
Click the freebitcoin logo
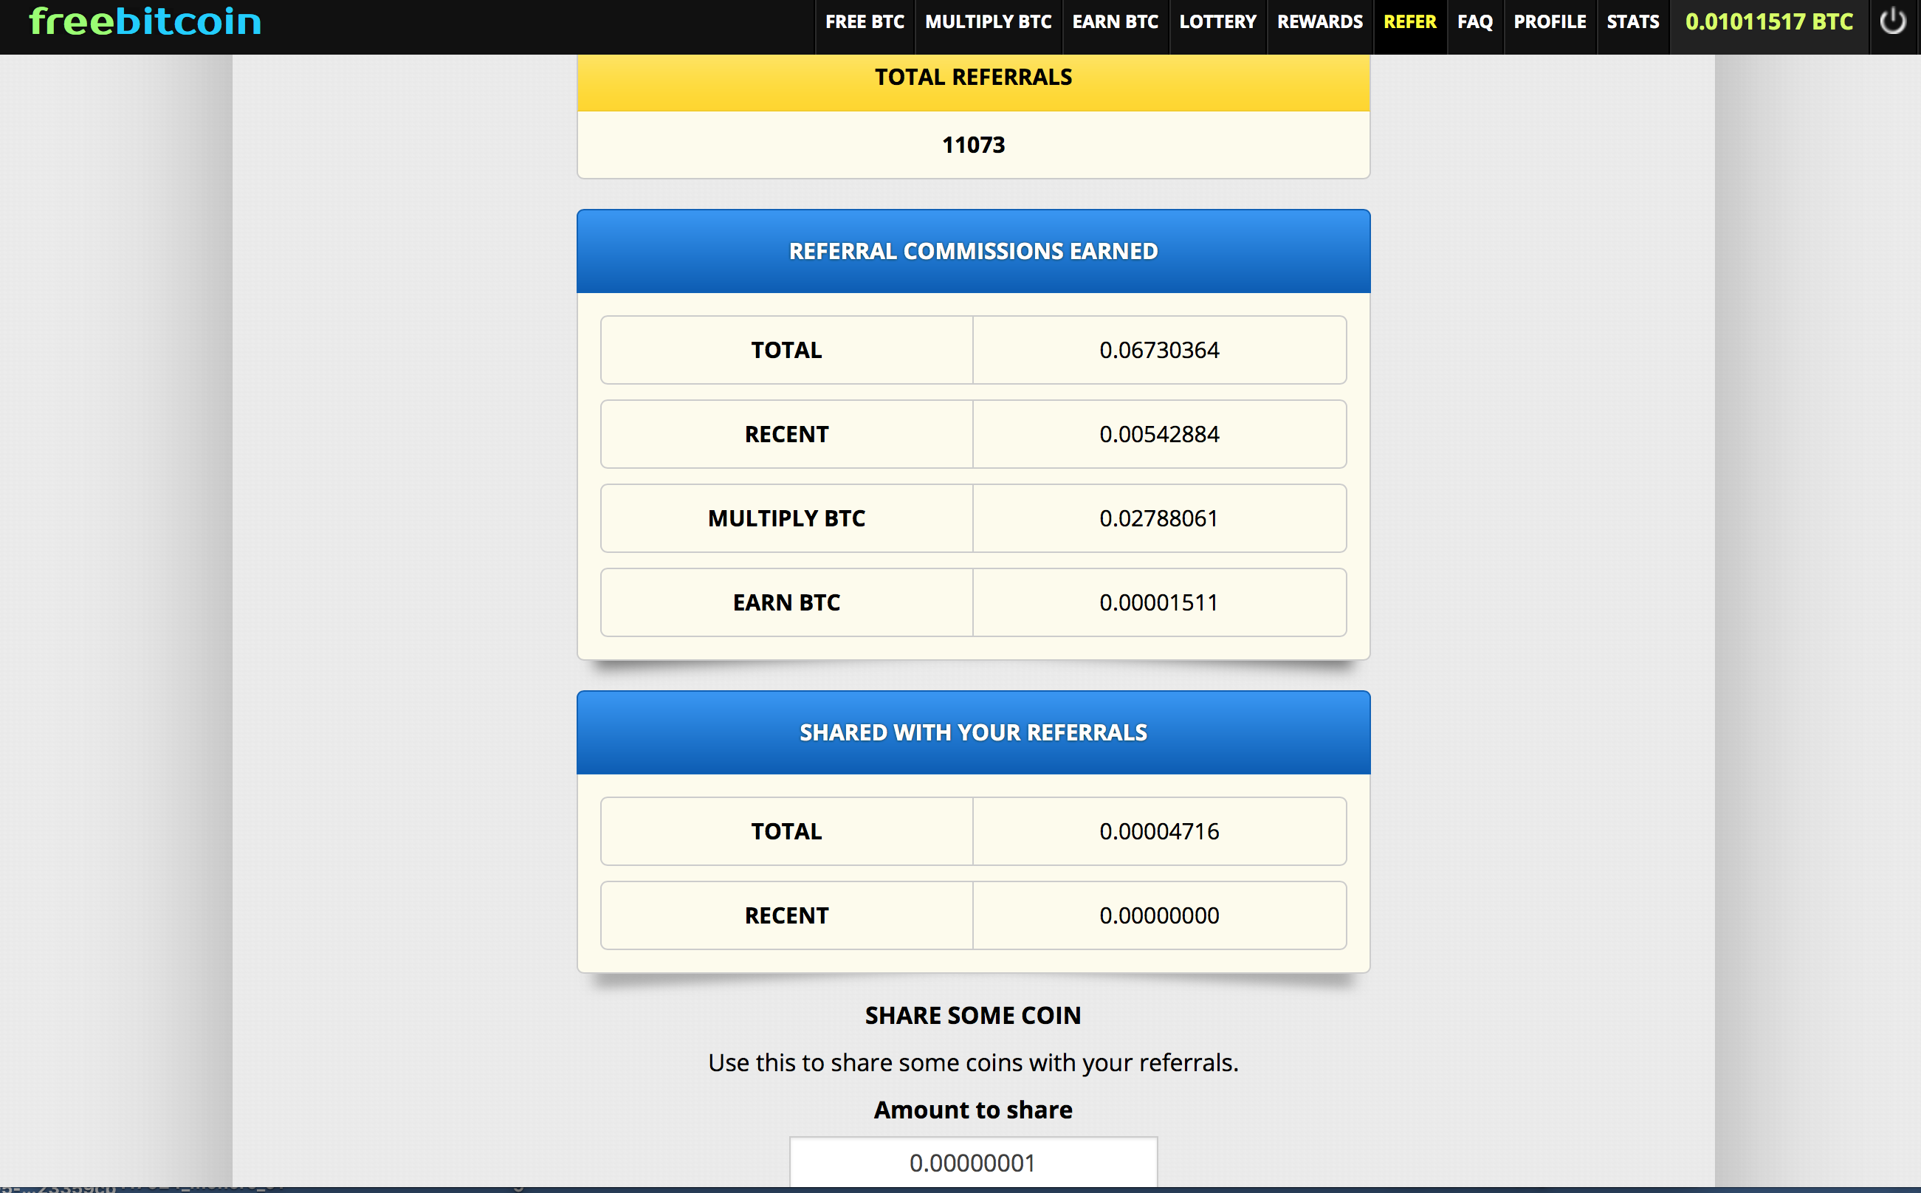click(145, 22)
